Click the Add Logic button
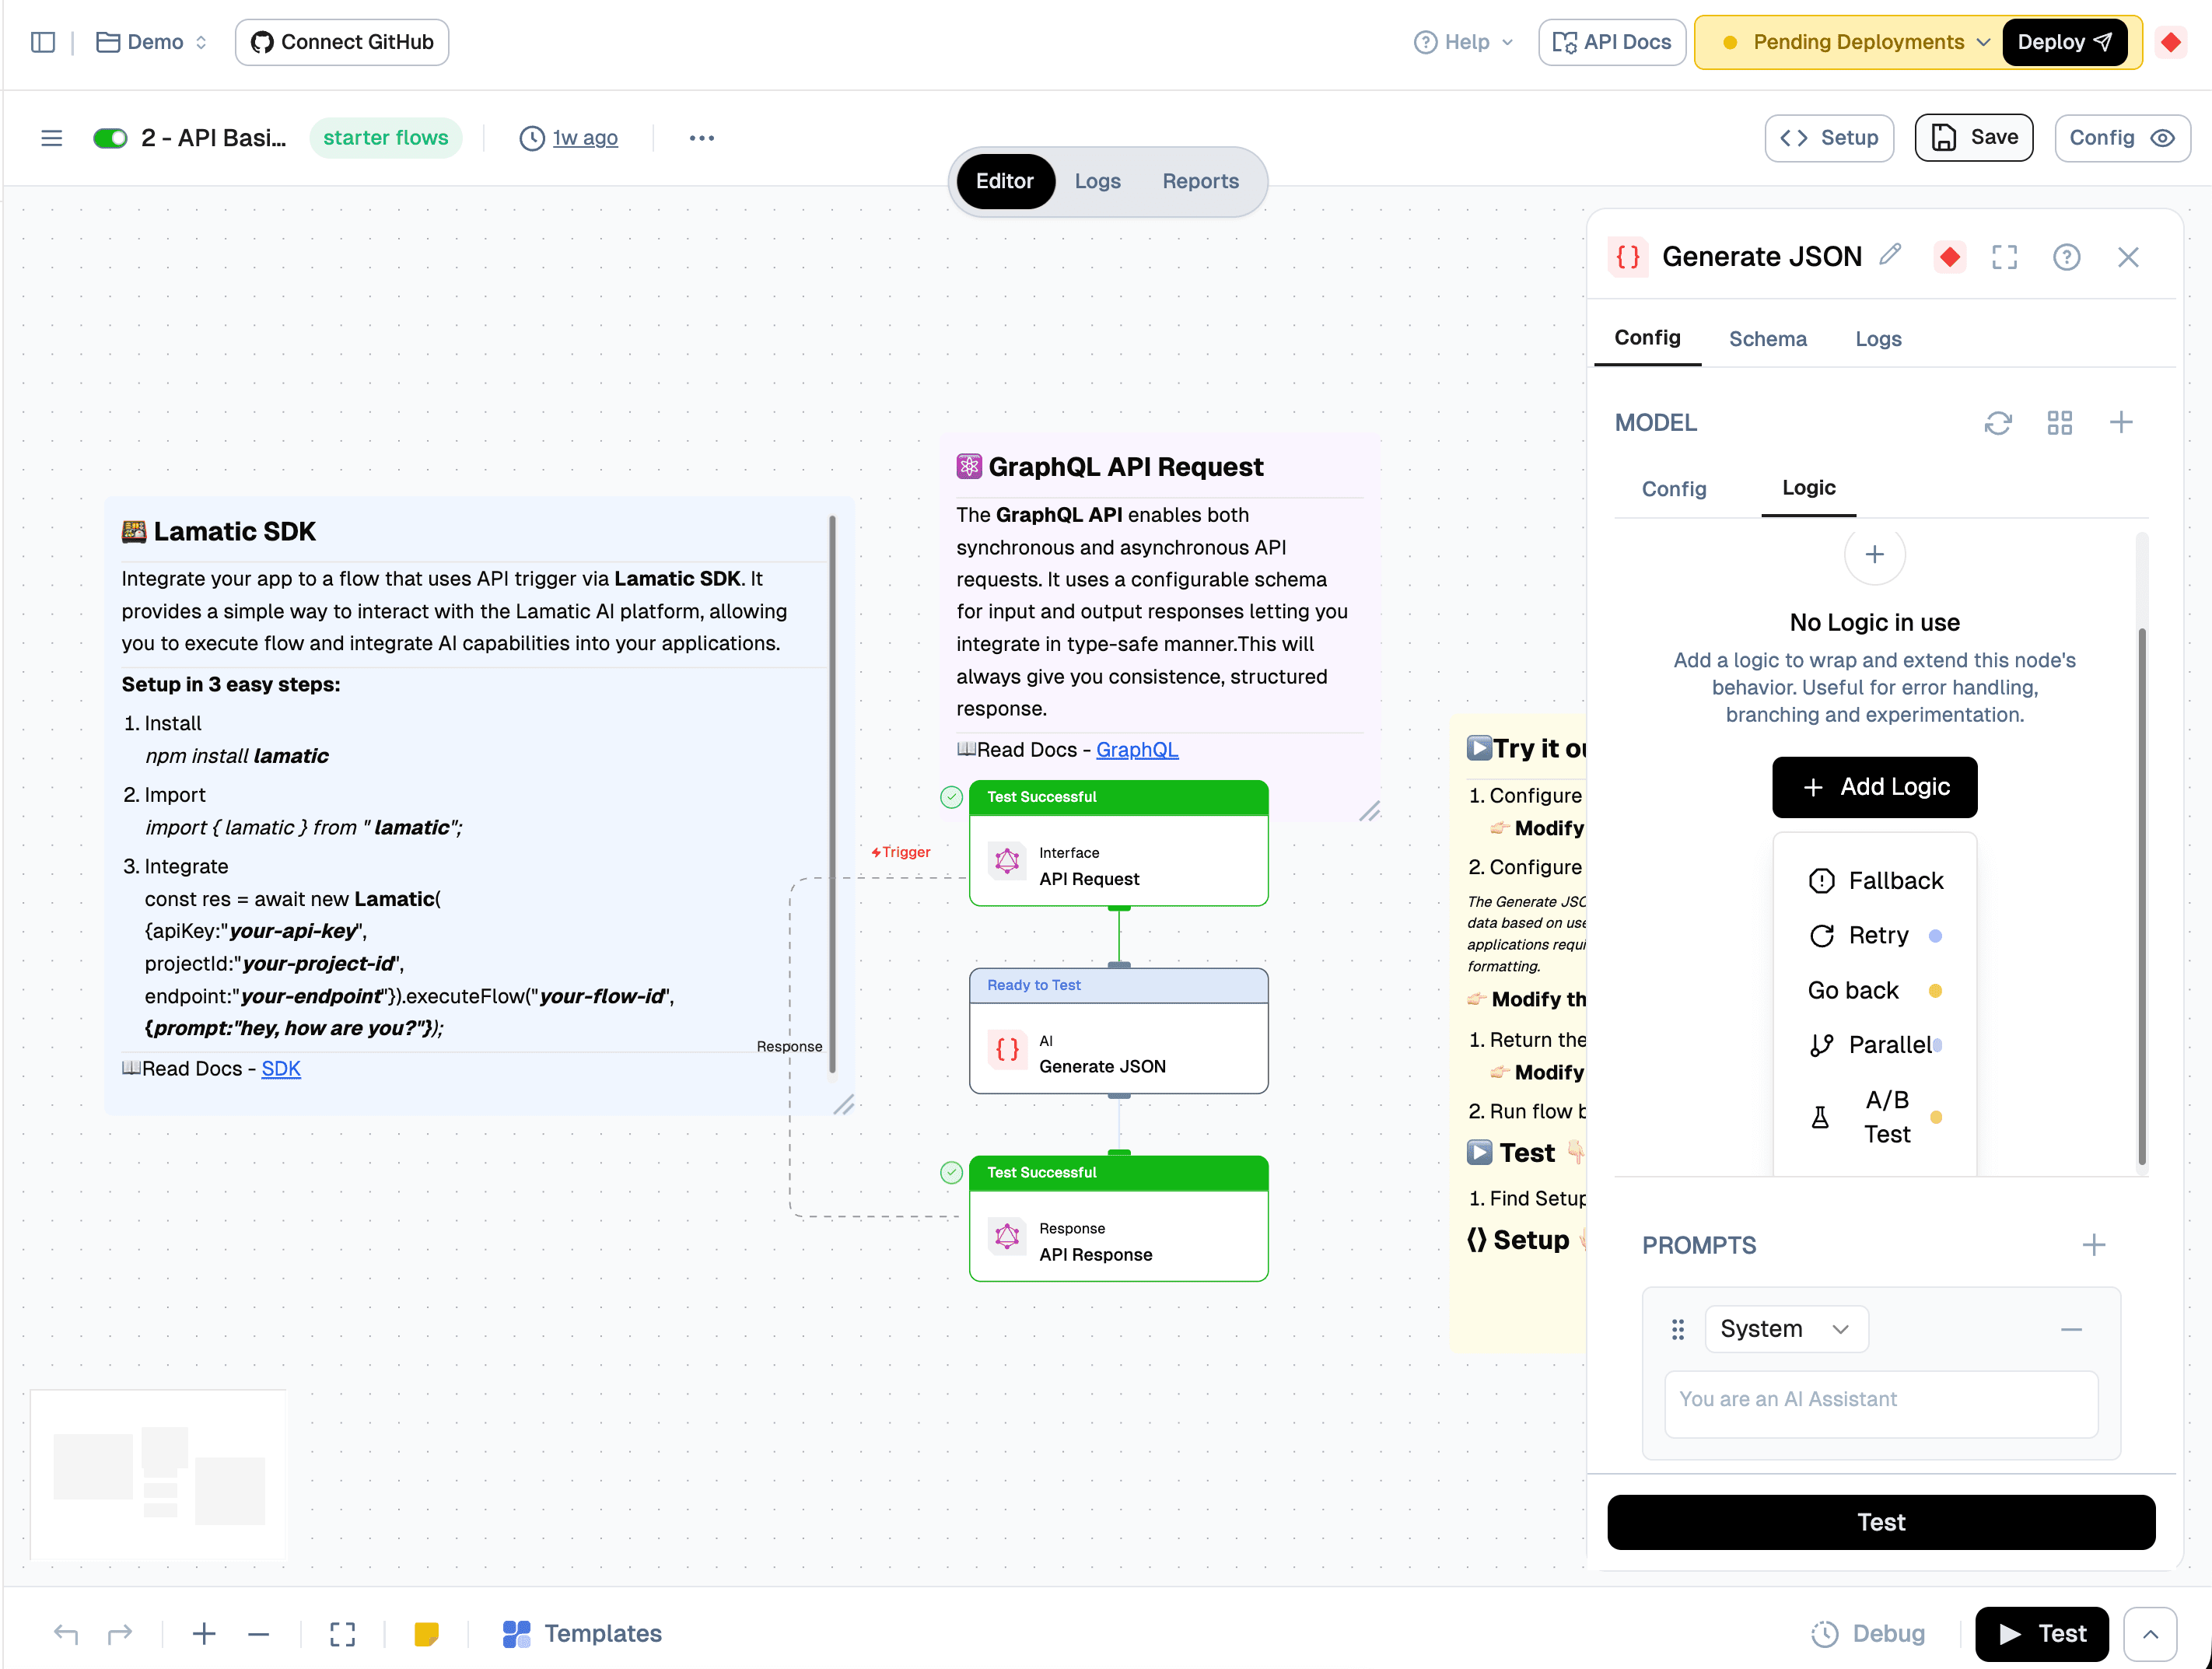The image size is (2212, 1669). tap(1874, 787)
